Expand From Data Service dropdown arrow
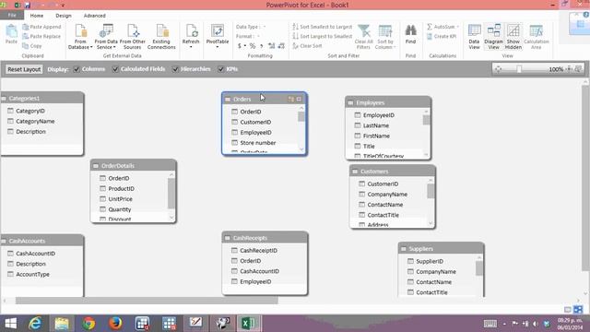 click(114, 47)
